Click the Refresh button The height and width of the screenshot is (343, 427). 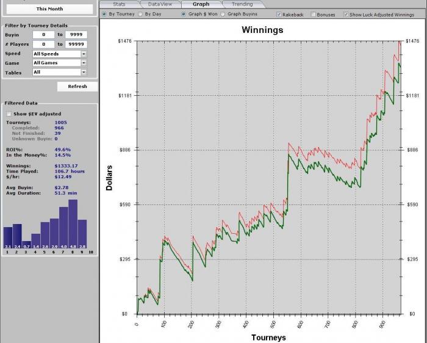pyautogui.click(x=77, y=87)
